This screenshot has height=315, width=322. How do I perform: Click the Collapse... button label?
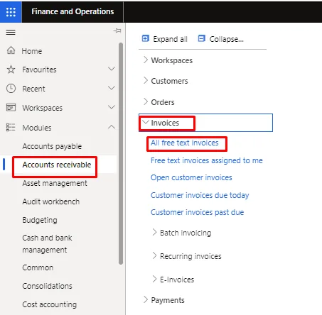pos(227,39)
